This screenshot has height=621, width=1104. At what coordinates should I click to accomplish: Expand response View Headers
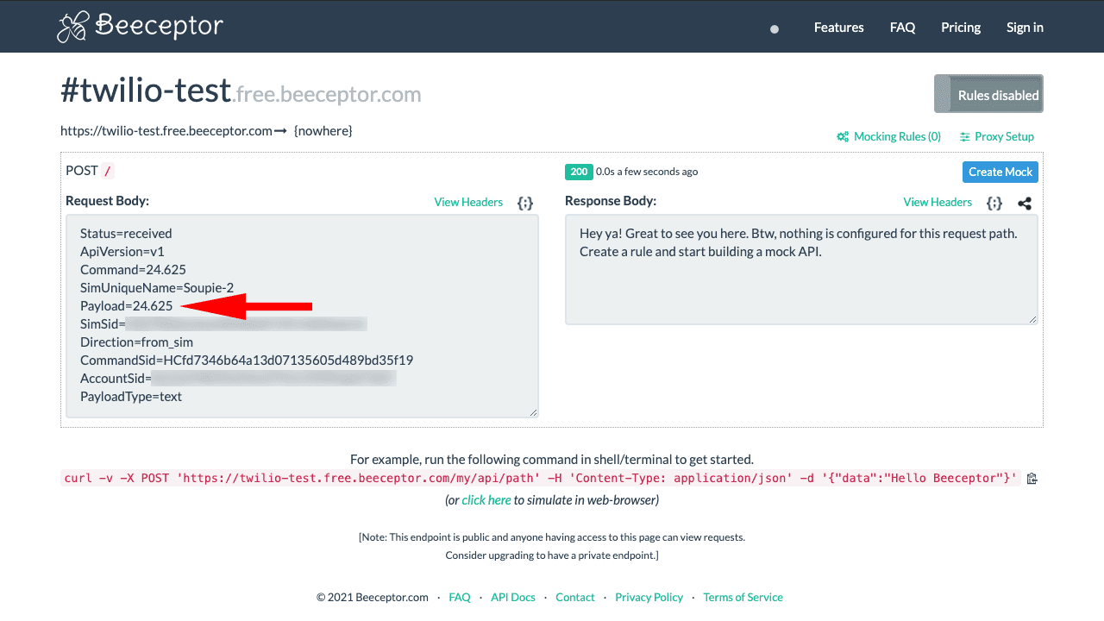point(938,202)
